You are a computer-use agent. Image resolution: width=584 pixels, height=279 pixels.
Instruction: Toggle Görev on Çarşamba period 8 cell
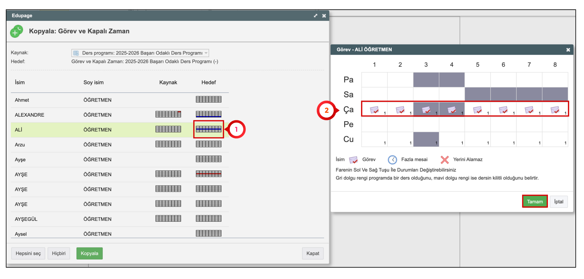(x=555, y=109)
